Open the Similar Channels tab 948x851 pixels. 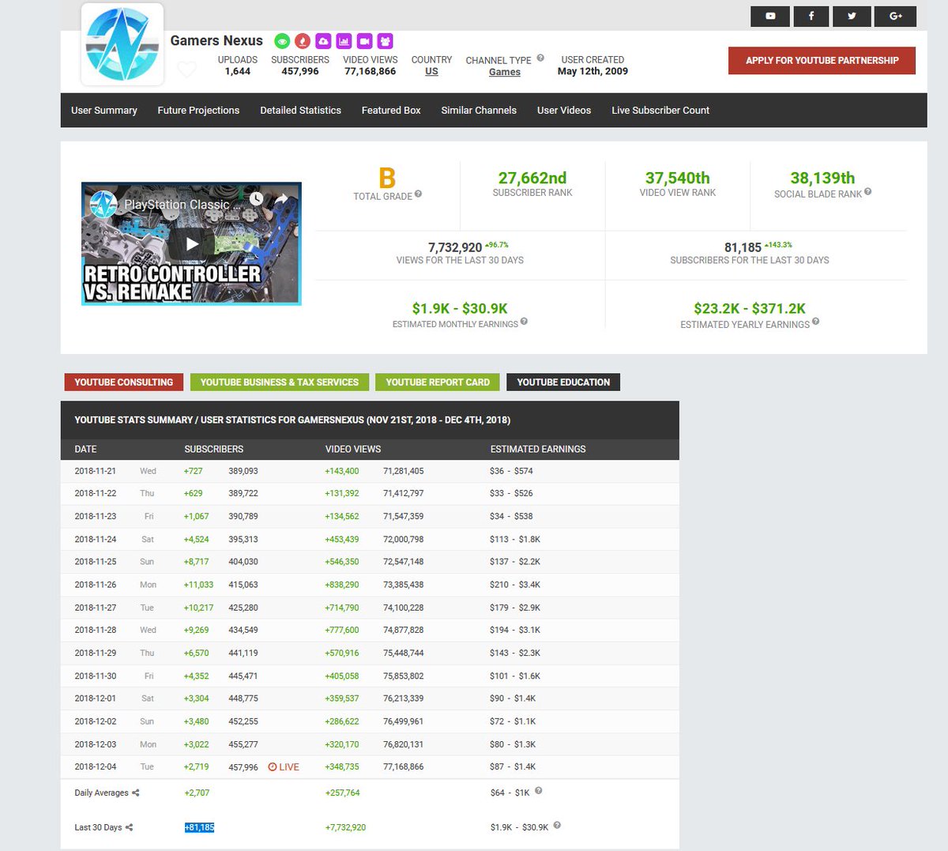click(479, 111)
